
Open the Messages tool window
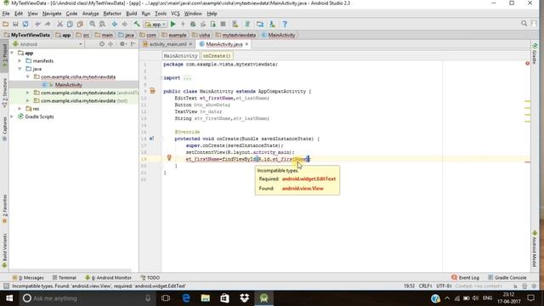[28, 278]
